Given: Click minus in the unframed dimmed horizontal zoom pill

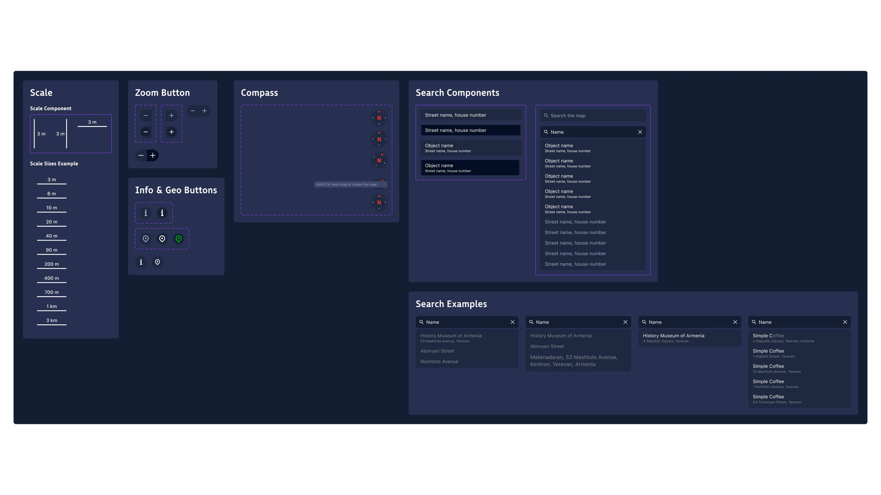Looking at the screenshot, I should point(193,111).
